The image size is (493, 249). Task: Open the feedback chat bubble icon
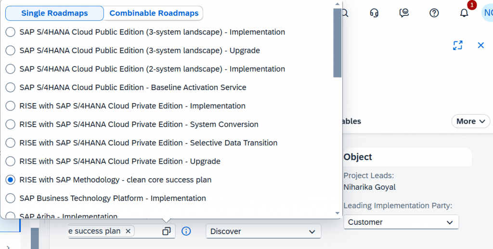coord(404,13)
